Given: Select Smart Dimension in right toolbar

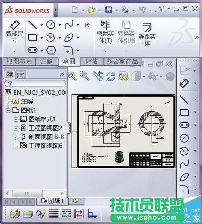Looking at the screenshot, I should point(184,83).
